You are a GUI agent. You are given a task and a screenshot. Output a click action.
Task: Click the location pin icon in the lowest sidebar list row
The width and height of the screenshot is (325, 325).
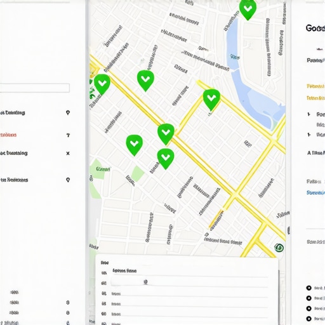click(68, 180)
